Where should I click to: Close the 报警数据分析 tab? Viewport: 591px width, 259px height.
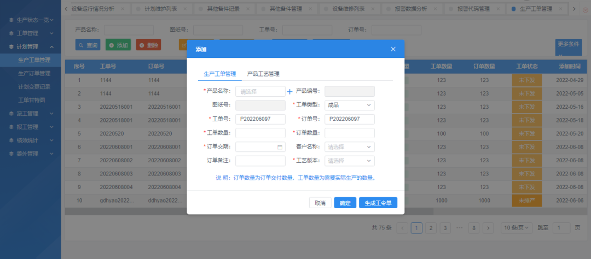pos(436,9)
